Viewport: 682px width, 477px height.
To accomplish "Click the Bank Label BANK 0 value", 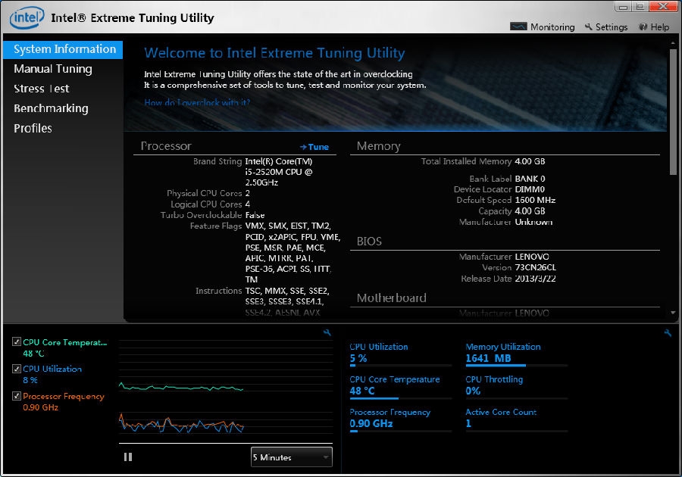I will tap(530, 179).
